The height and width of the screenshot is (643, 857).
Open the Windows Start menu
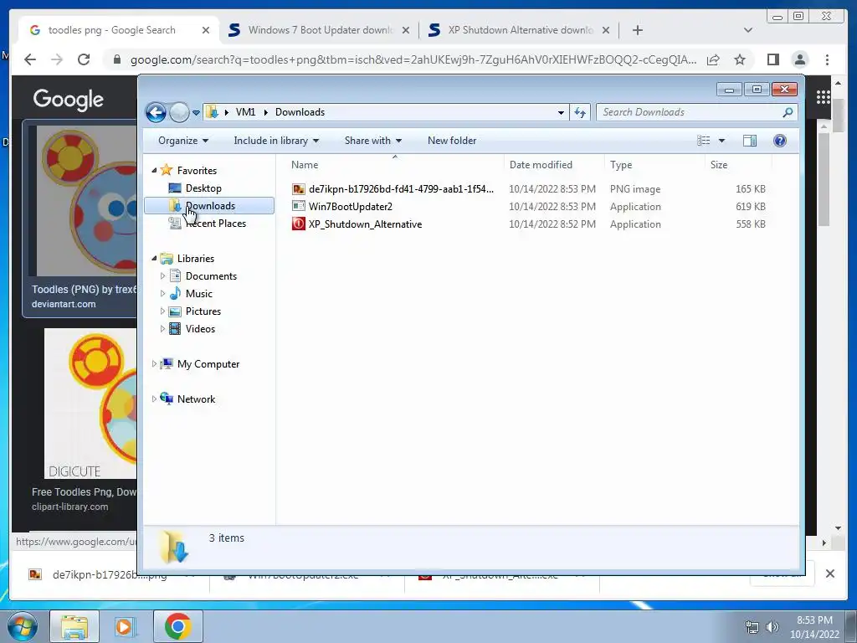click(22, 626)
